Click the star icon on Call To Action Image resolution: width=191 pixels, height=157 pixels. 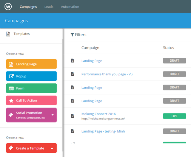click(x=11, y=101)
